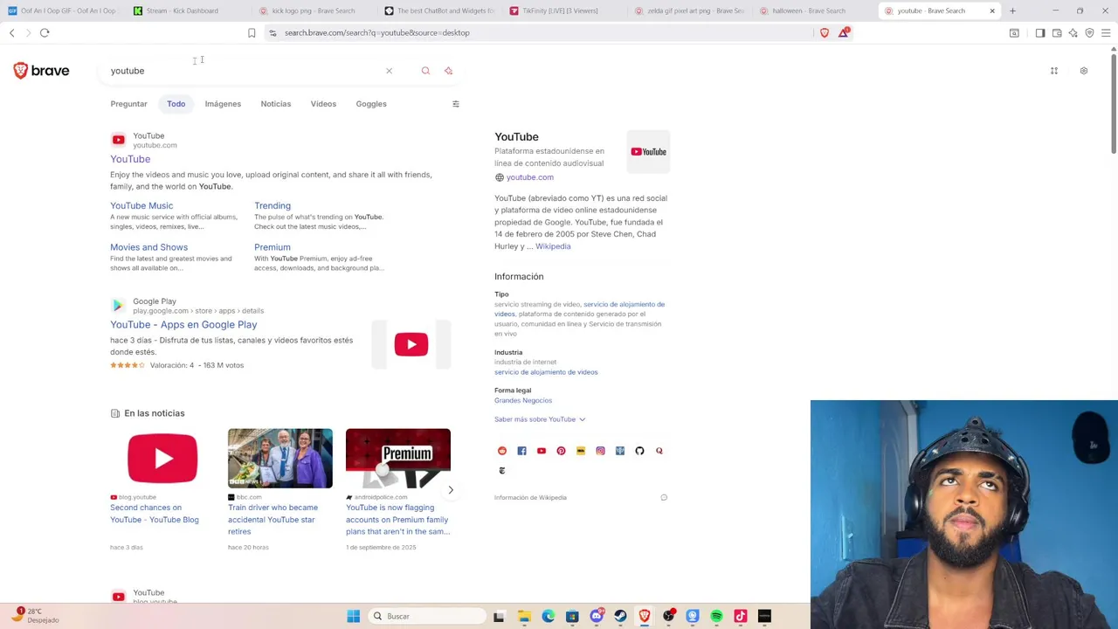This screenshot has width=1118, height=629.
Task: Click the AI answer sparkle icon in the search box
Action: click(x=448, y=71)
